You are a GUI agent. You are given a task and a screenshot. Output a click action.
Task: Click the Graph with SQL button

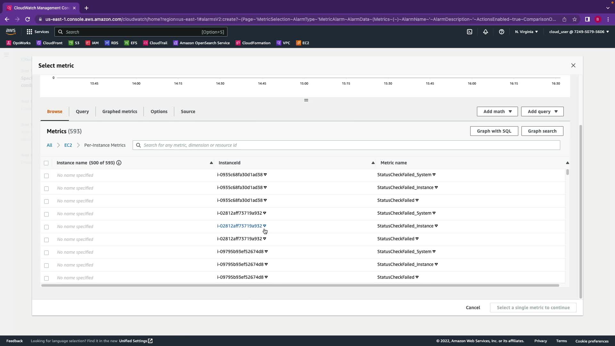pyautogui.click(x=494, y=131)
